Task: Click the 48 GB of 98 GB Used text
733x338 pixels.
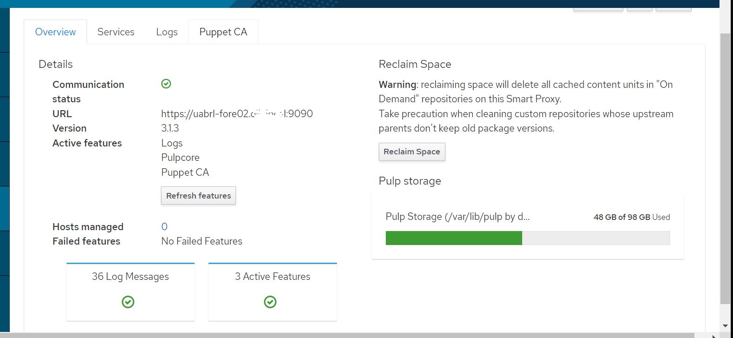Action: [632, 217]
